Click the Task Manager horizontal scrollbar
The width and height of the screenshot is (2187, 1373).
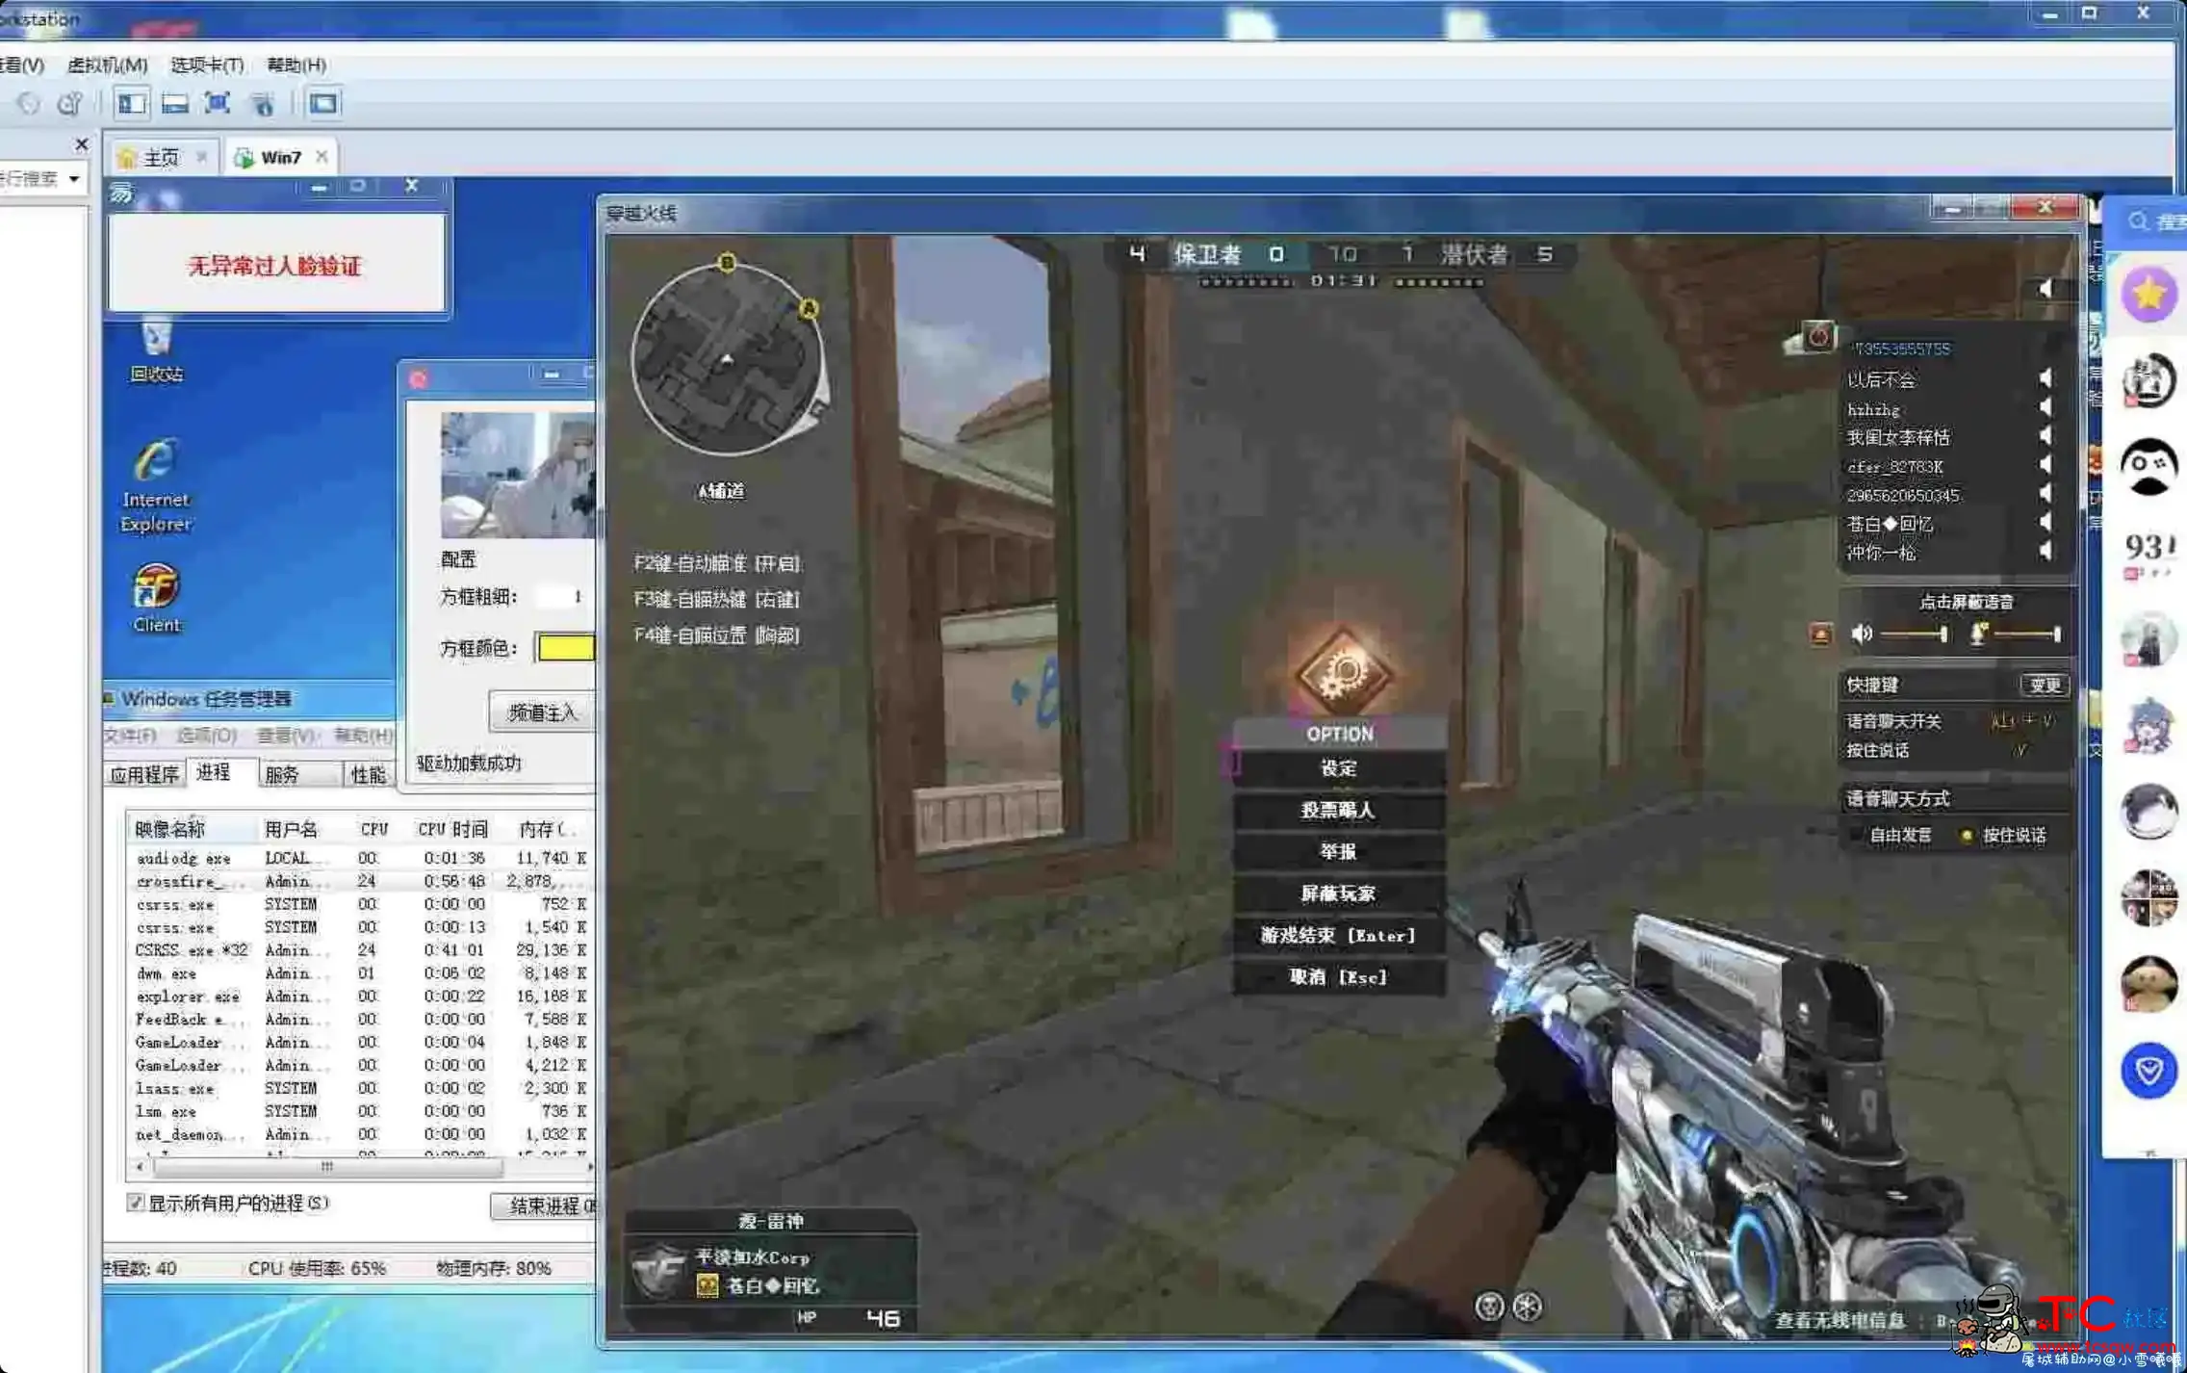tap(327, 1167)
